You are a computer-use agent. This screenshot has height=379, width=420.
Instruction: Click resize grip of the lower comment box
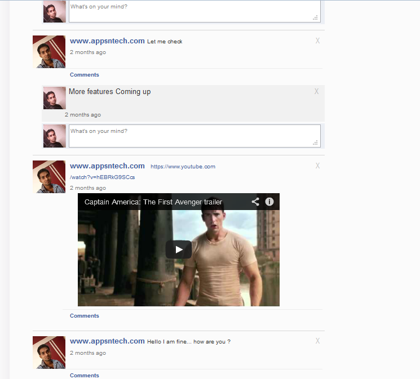tap(315, 142)
